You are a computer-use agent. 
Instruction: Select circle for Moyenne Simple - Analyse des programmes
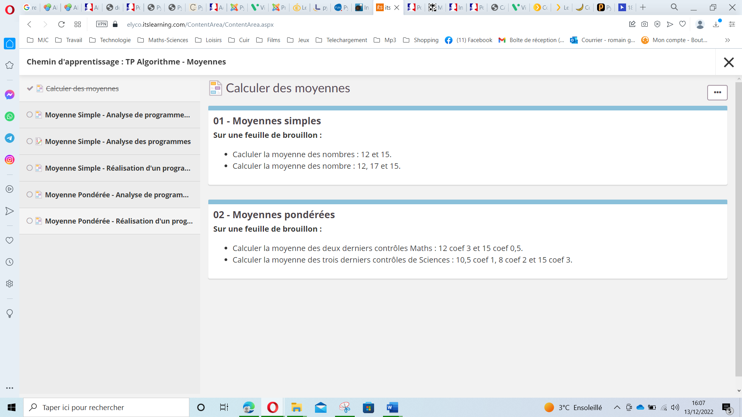29,141
